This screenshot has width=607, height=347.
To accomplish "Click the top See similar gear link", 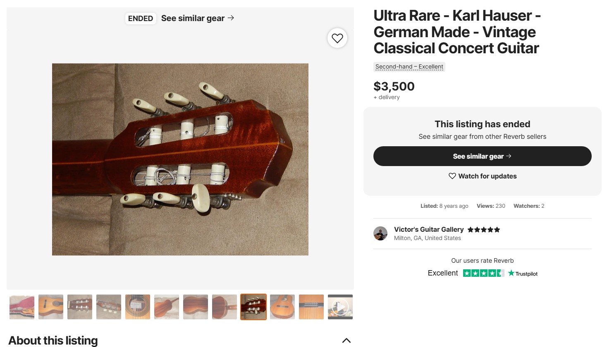I will pos(193,18).
